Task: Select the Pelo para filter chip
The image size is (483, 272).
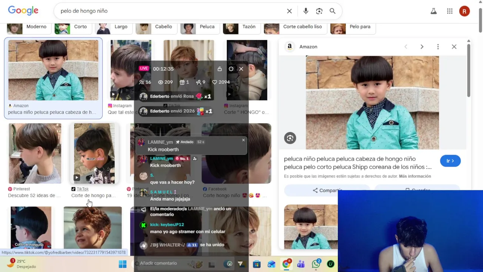Action: coord(352,27)
